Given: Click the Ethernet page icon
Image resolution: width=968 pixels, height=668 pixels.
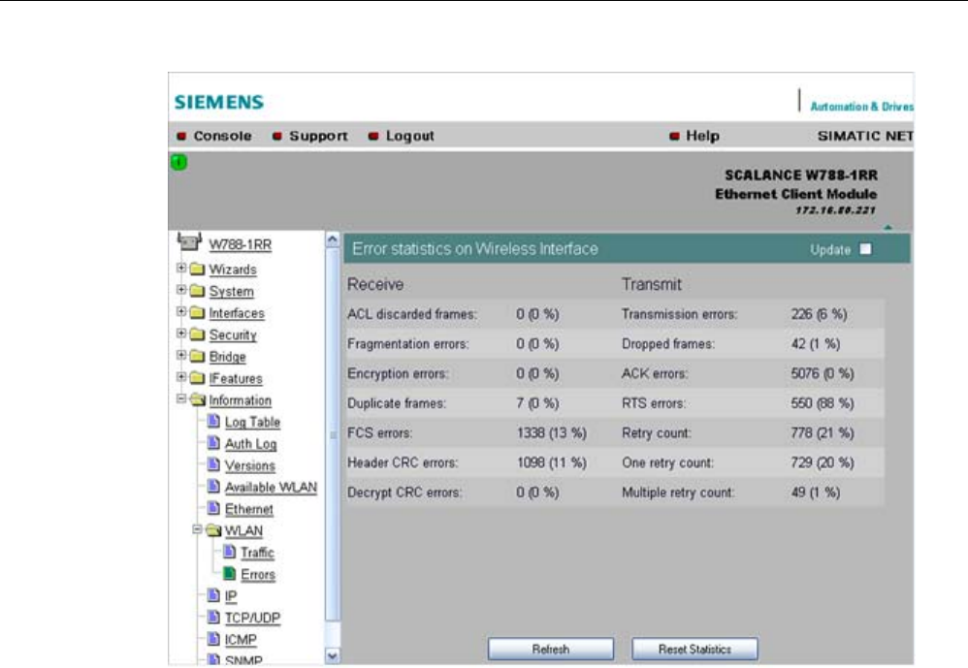Looking at the screenshot, I should (x=213, y=508).
